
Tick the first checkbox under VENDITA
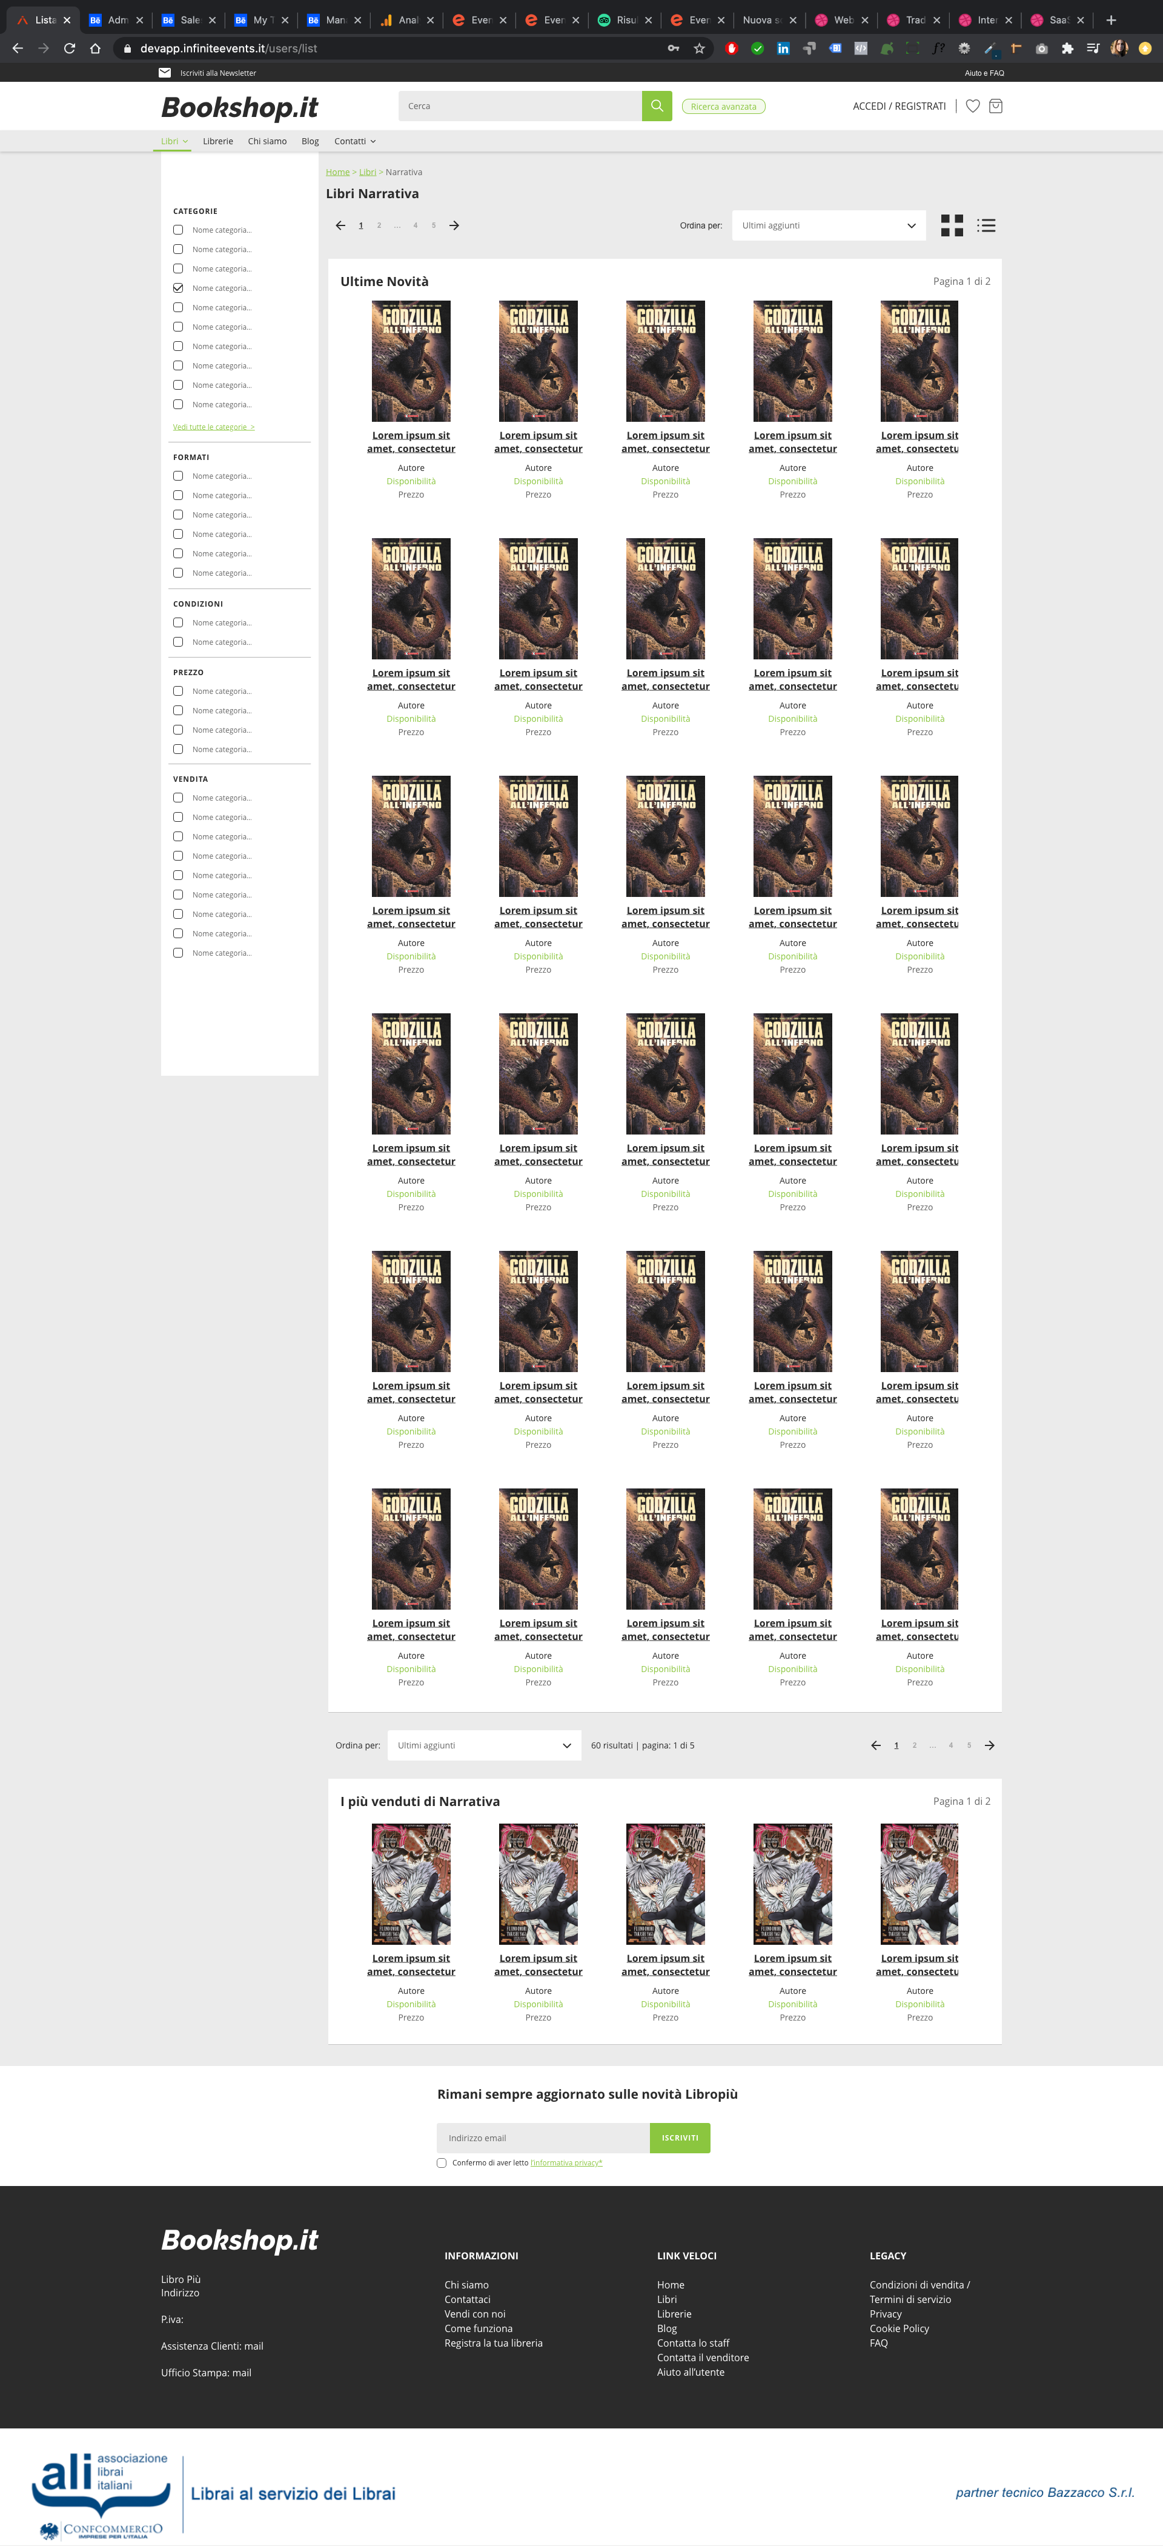[178, 798]
